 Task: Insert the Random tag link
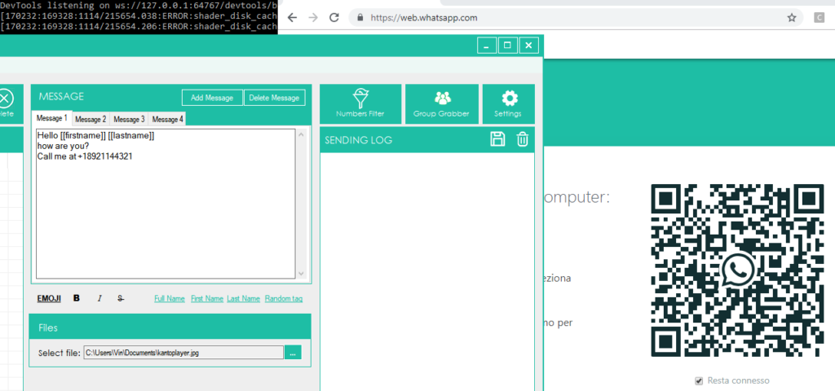[x=284, y=299]
